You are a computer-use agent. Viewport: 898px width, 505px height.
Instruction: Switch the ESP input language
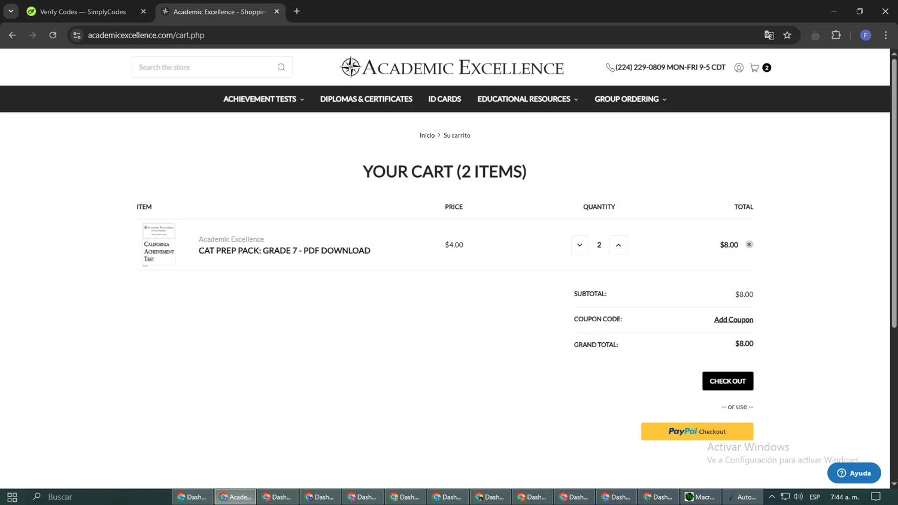(815, 497)
